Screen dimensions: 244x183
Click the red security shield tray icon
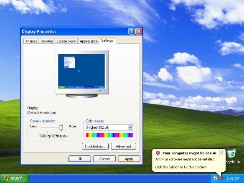tap(221, 178)
